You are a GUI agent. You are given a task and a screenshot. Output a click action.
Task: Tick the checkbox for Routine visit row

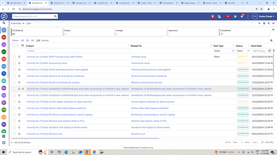click(x=14, y=134)
